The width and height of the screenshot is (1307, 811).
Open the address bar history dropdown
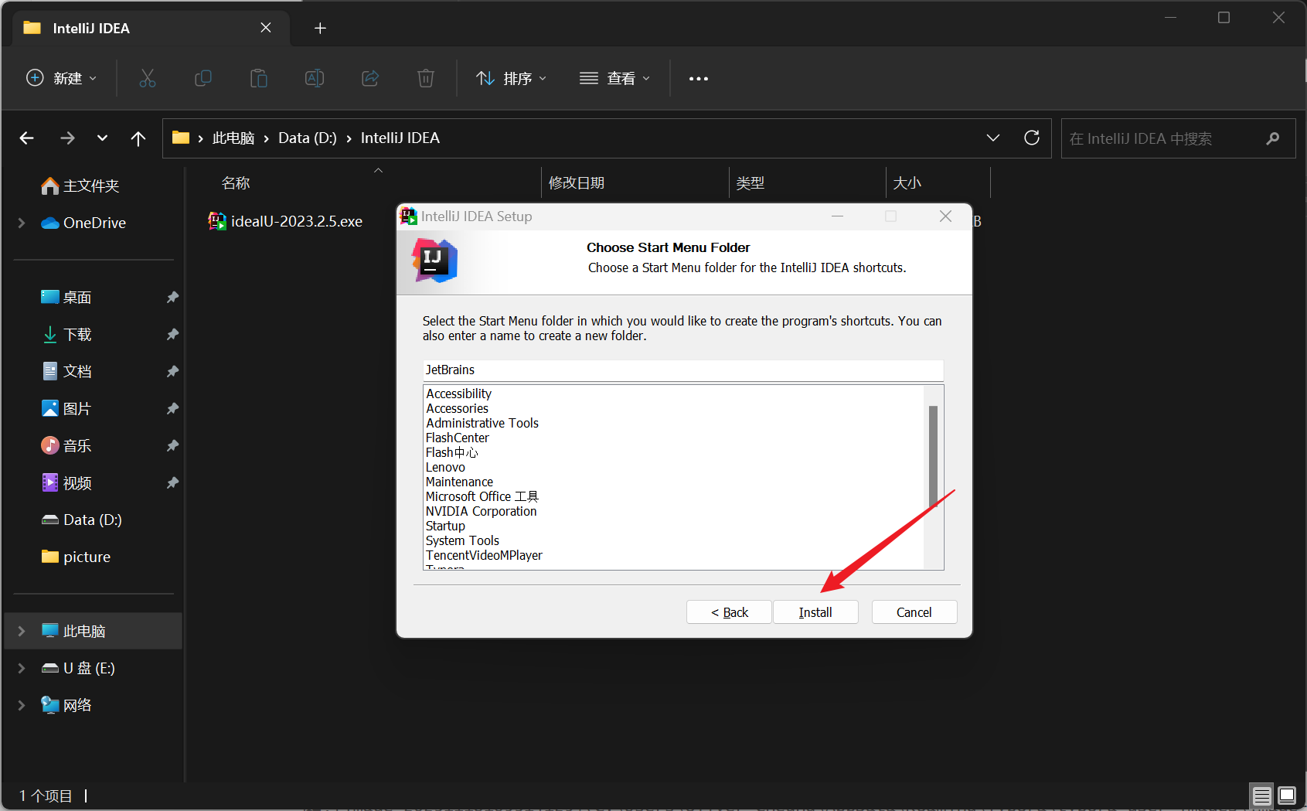tap(993, 138)
